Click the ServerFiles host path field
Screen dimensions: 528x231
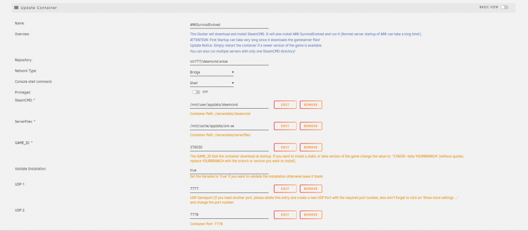point(229,126)
